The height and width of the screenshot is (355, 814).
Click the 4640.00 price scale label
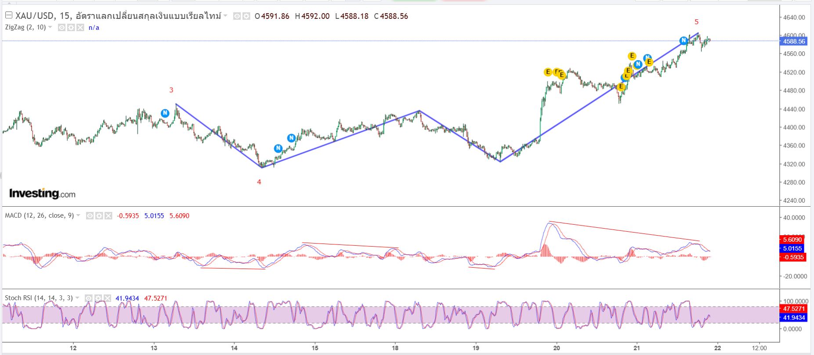coord(794,18)
